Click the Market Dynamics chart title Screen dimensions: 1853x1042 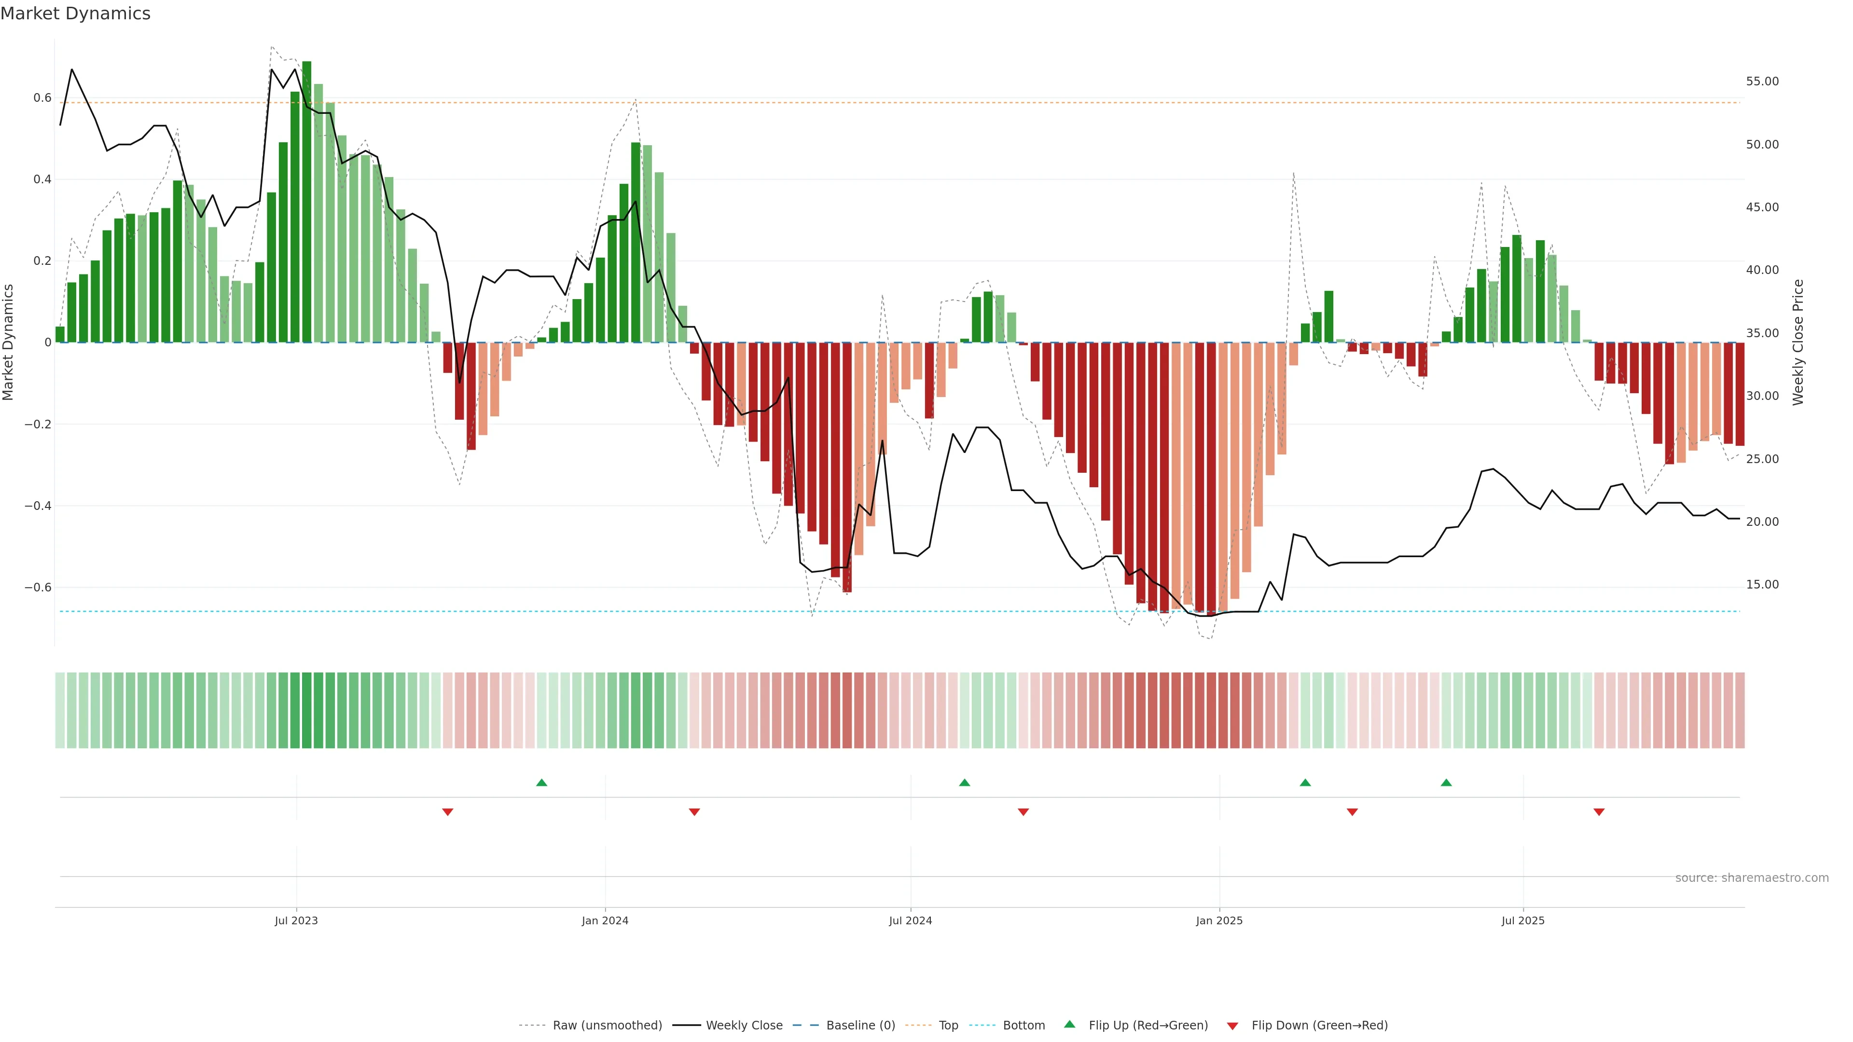[76, 14]
